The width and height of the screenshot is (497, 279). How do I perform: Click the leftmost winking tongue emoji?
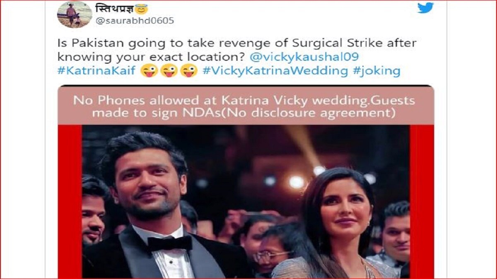(149, 71)
